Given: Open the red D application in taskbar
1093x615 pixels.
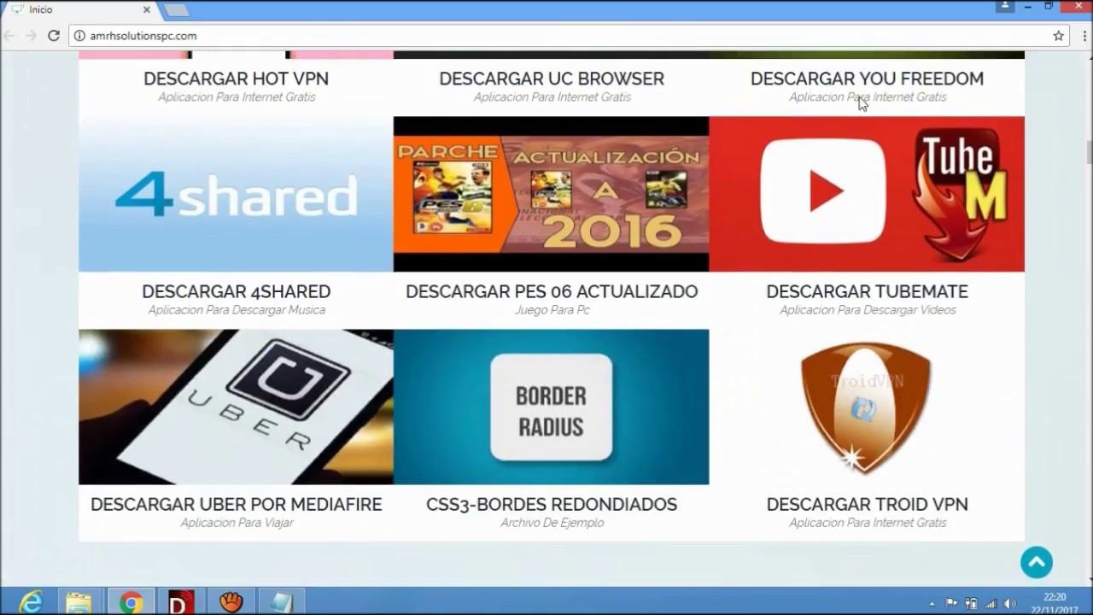Looking at the screenshot, I should coord(180,602).
